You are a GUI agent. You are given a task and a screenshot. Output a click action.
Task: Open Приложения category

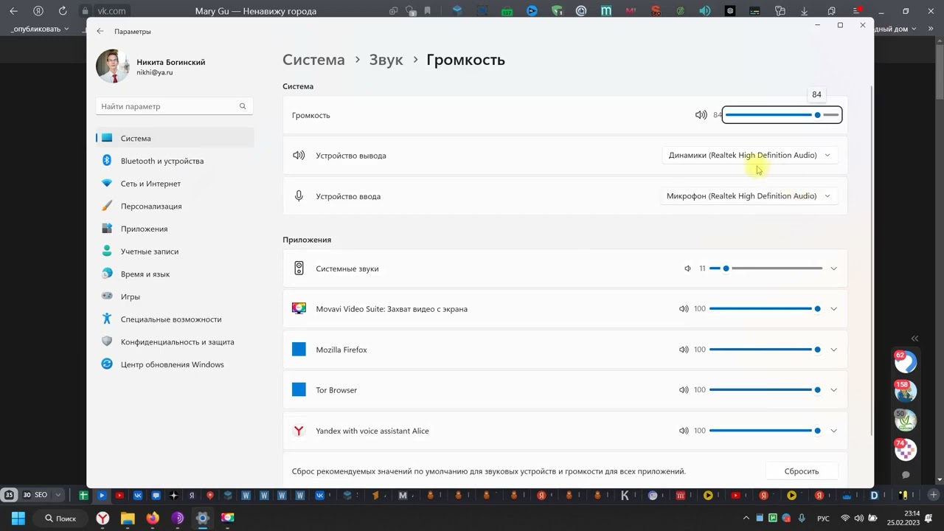(x=175, y=229)
